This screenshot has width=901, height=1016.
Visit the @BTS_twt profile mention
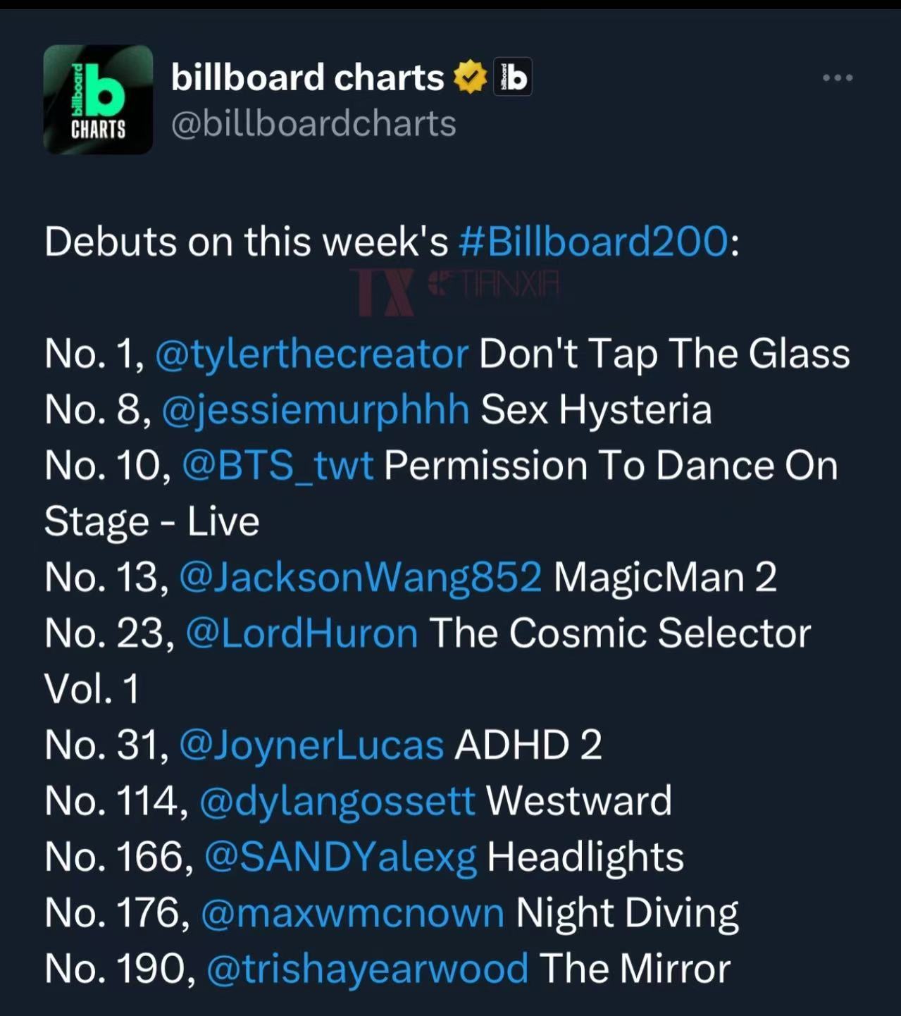coord(278,465)
